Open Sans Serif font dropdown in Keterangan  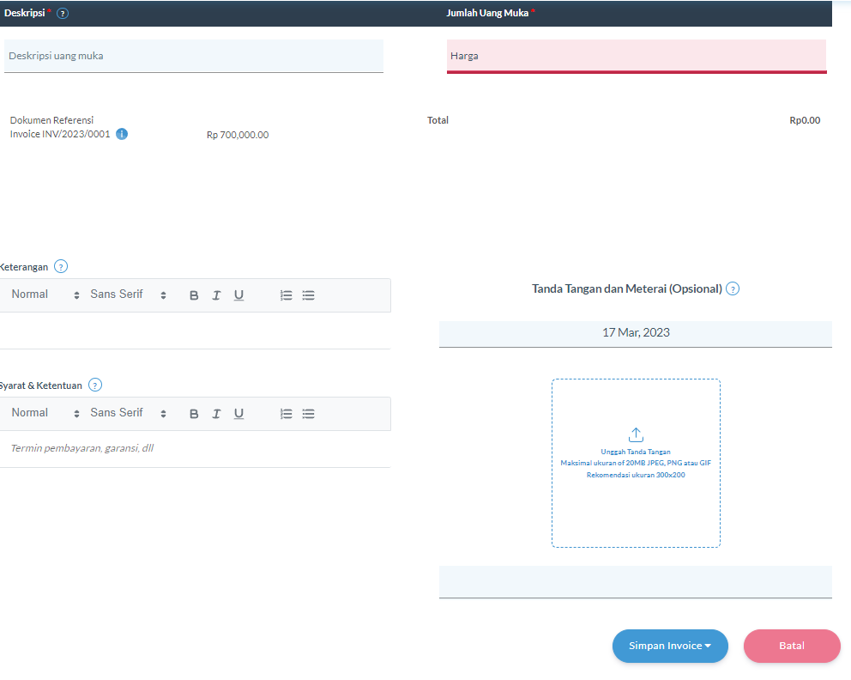tap(116, 294)
